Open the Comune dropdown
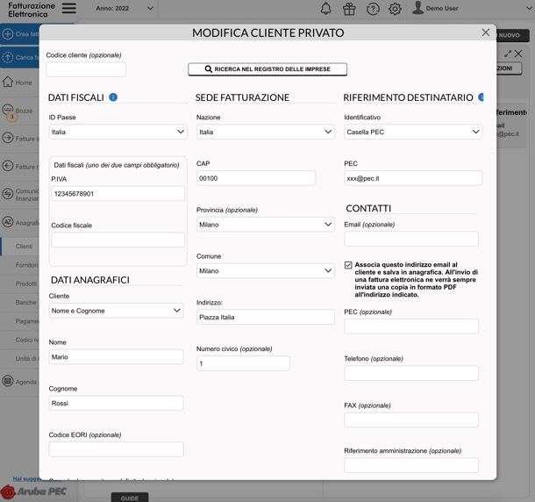Viewport: 535px width, 502px height. (266, 271)
